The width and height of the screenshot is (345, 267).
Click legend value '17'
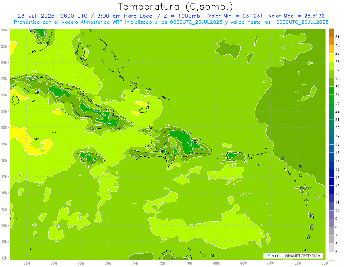[338, 153]
